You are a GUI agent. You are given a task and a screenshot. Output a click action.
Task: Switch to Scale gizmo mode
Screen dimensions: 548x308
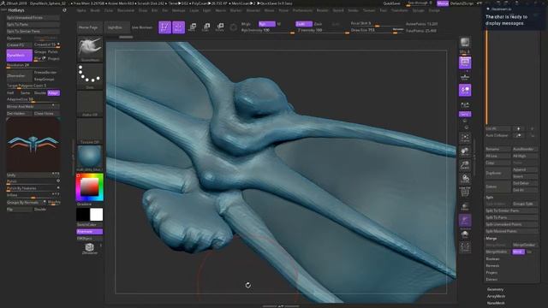205,27
